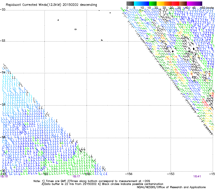Screen dimensions: 215x189
Task: Click the brown 35-40 knots color segment
Action: coord(183,3)
